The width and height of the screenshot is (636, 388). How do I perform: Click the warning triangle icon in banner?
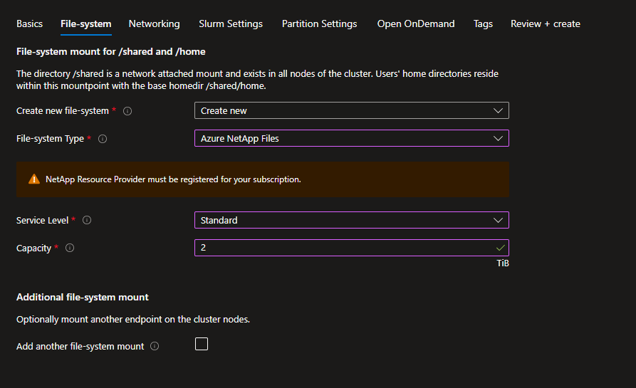(34, 179)
